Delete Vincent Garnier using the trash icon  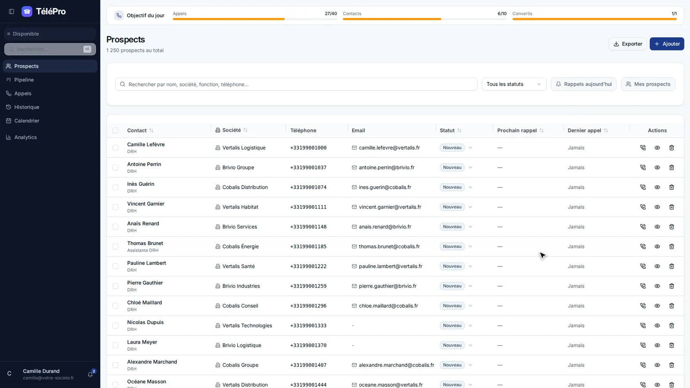[671, 207]
